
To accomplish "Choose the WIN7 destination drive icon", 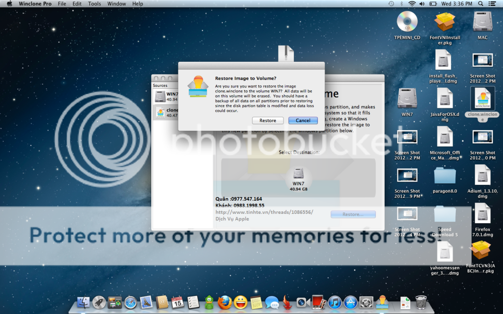I will click(x=298, y=175).
